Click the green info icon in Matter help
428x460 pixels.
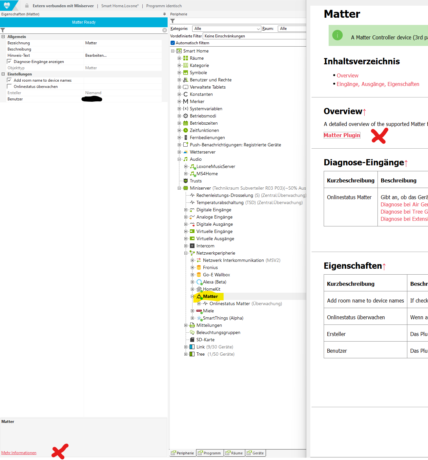coord(337,35)
